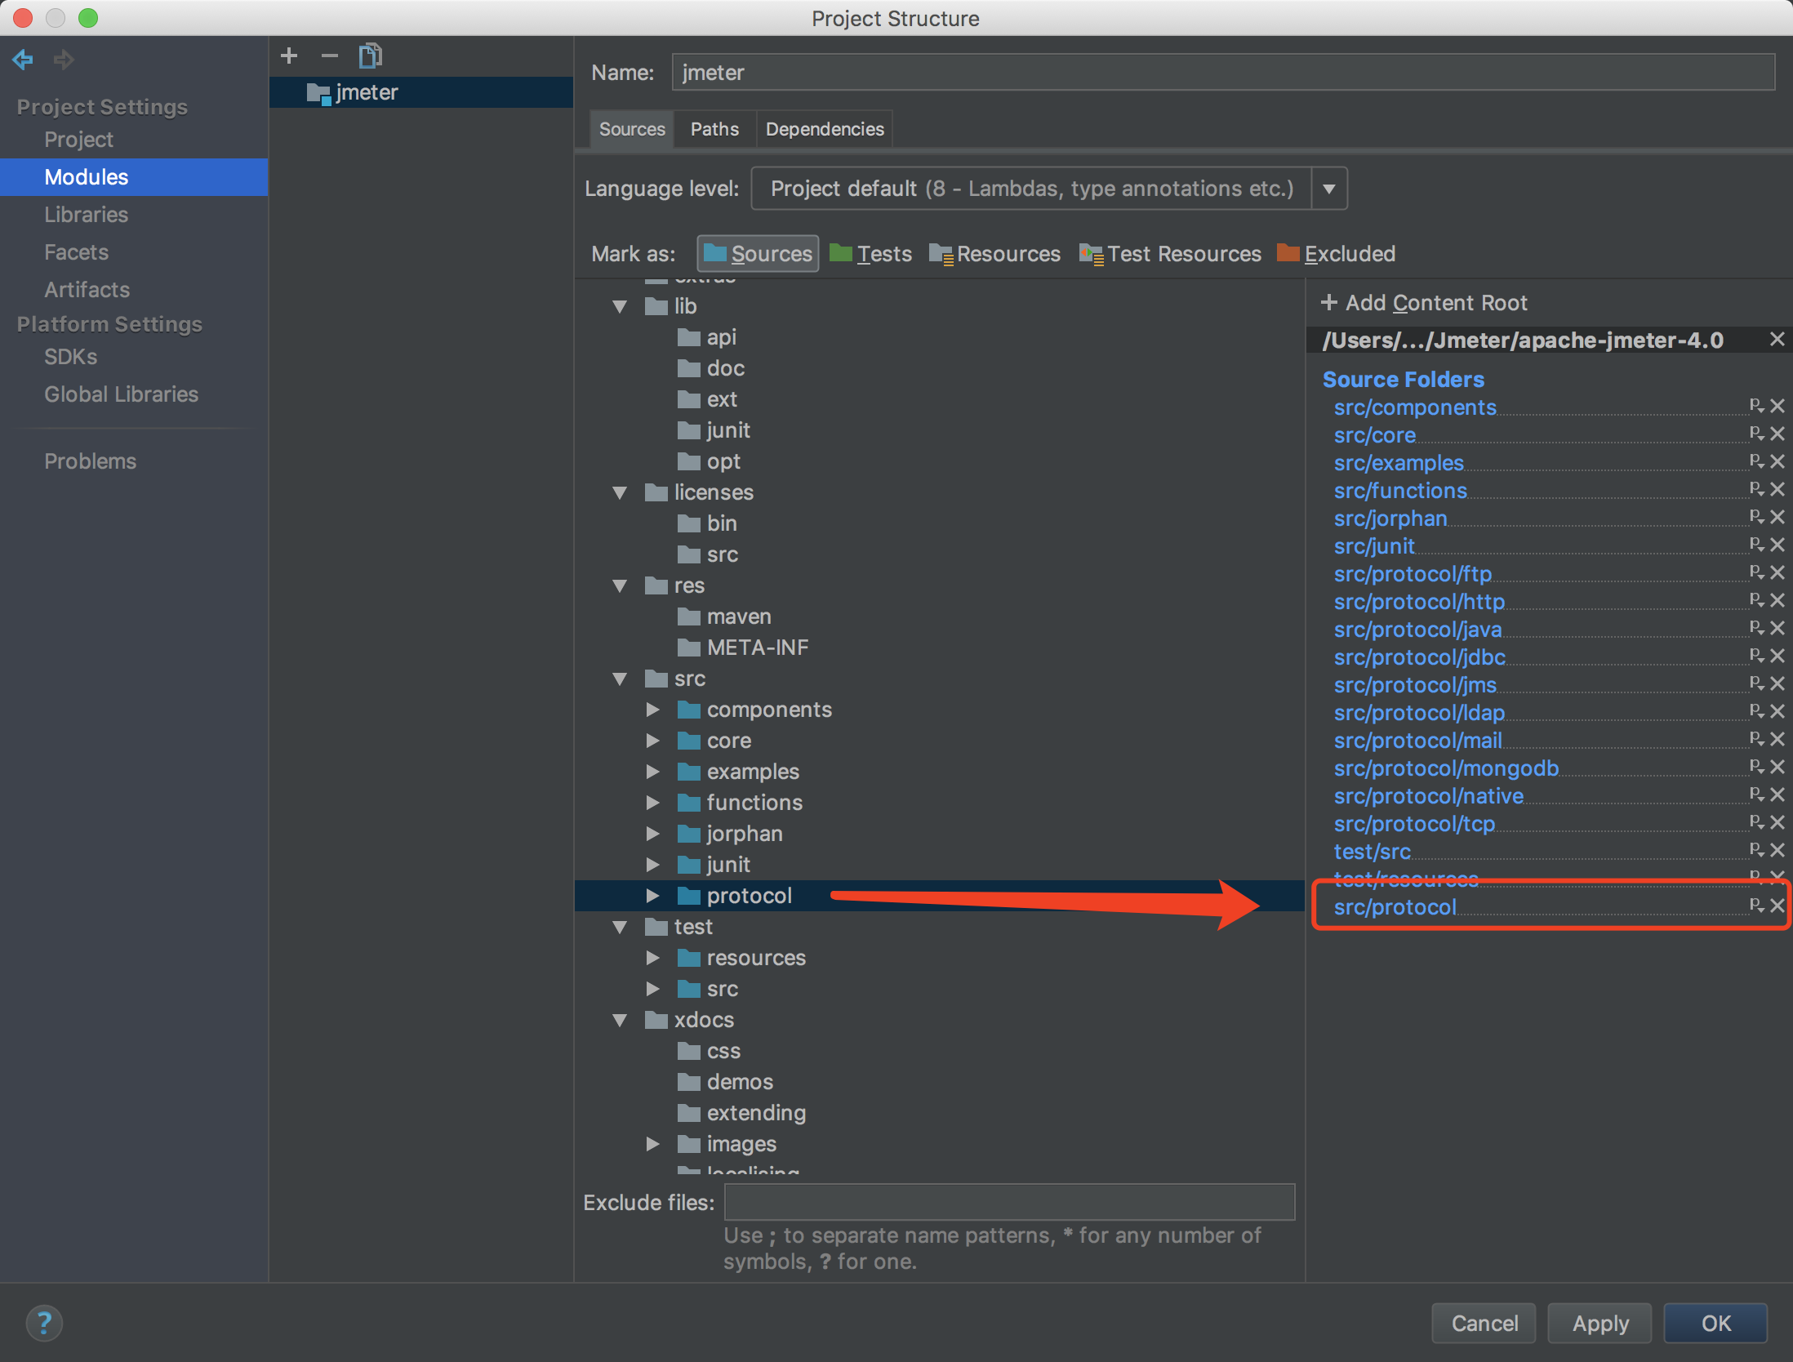1793x1362 pixels.
Task: Edit properties icon for src/protocol/jdbc
Action: click(1756, 655)
